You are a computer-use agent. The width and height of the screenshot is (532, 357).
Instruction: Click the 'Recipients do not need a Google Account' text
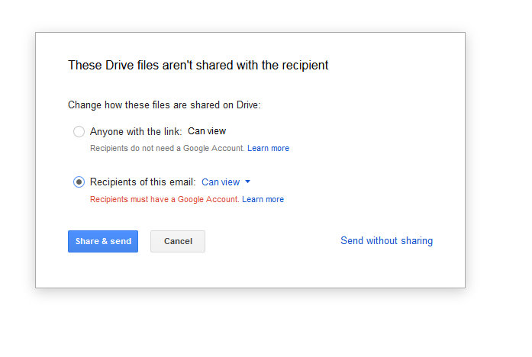tap(167, 148)
